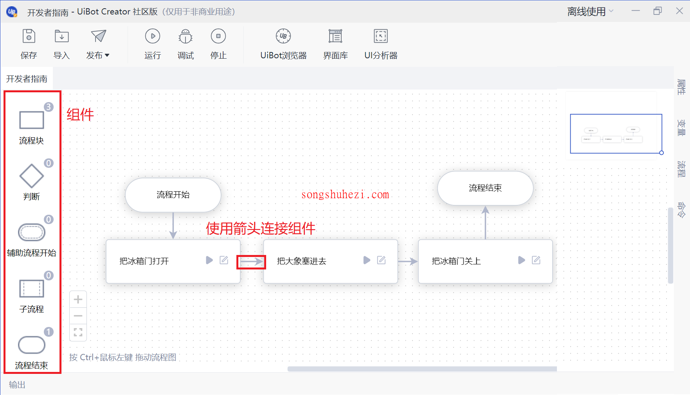Click the UiBot app logo

pos(12,12)
